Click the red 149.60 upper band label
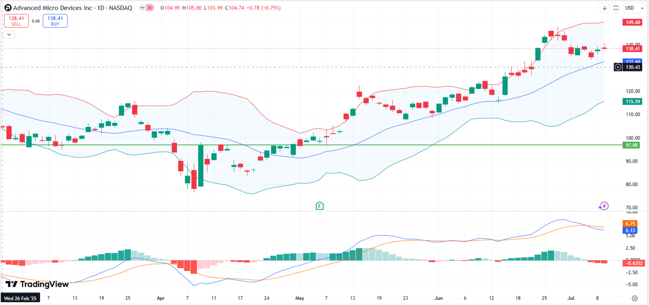The image size is (649, 305). pyautogui.click(x=632, y=22)
